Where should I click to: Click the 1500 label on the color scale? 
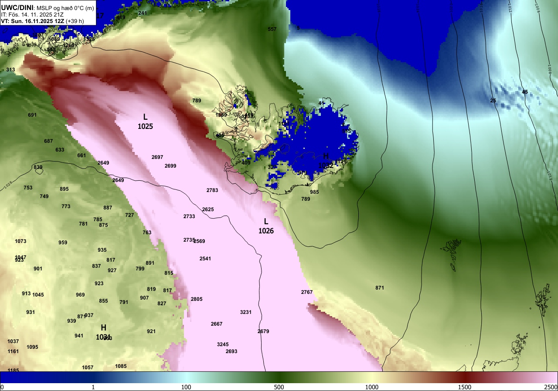pyautogui.click(x=465, y=387)
